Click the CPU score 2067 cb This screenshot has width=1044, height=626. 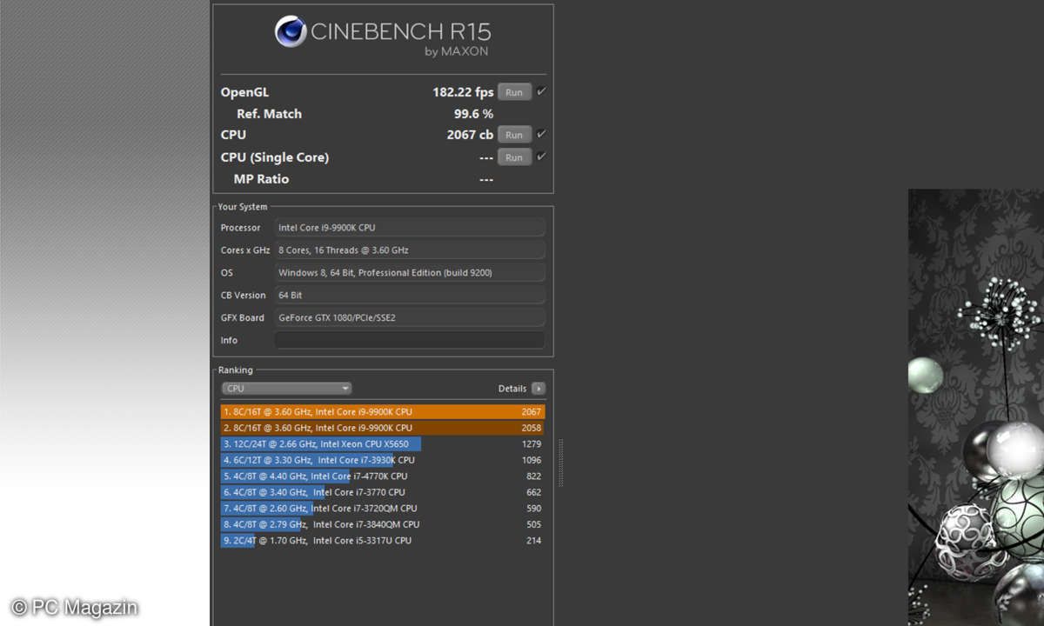(470, 135)
